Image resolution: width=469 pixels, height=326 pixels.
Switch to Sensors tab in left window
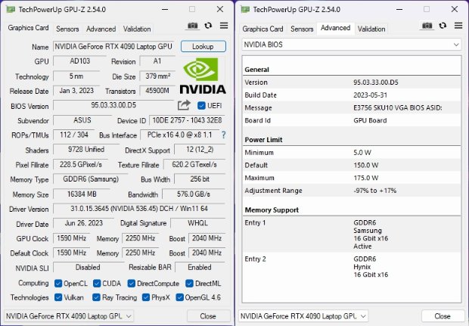[x=67, y=29]
